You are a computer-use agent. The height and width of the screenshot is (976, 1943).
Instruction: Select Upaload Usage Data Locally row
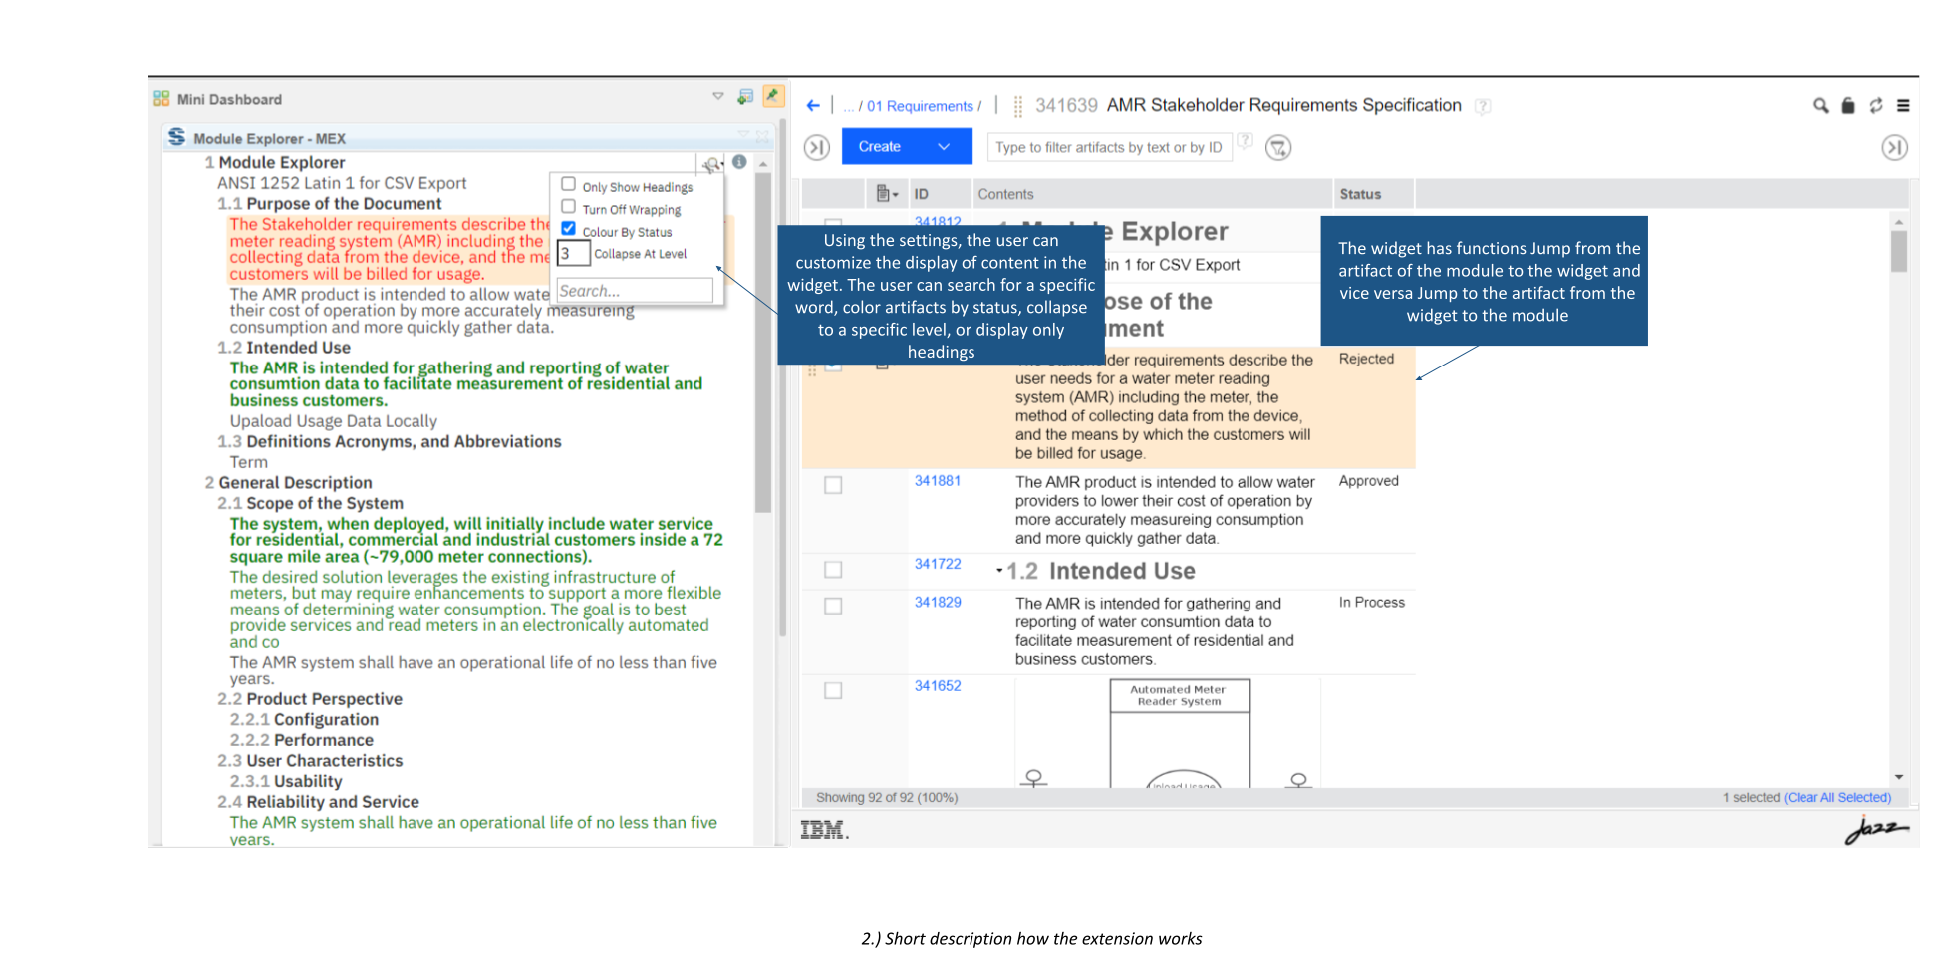pyautogui.click(x=334, y=421)
